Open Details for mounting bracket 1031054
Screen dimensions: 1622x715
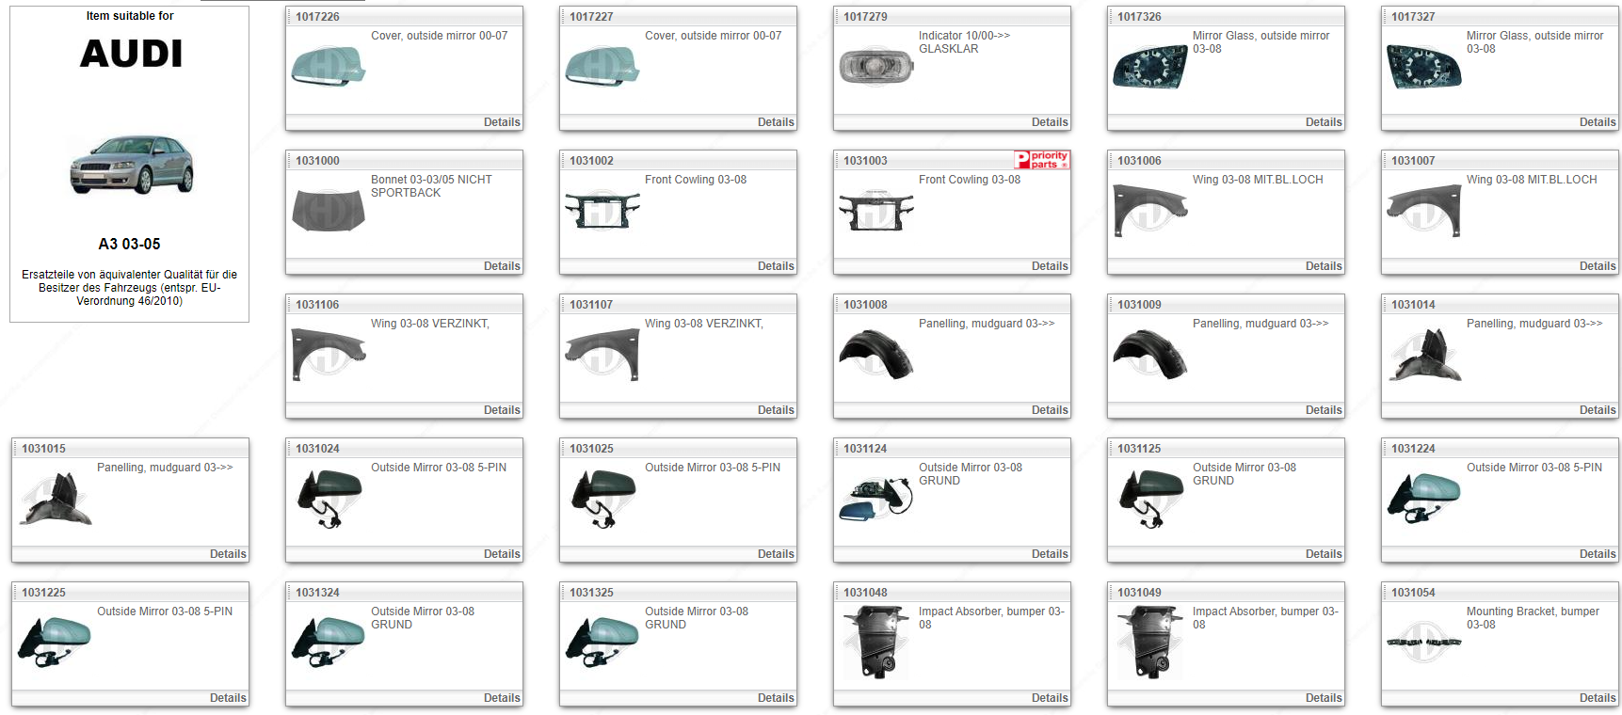(x=1598, y=698)
